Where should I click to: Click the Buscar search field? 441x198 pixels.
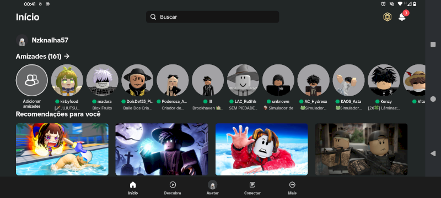click(x=212, y=17)
